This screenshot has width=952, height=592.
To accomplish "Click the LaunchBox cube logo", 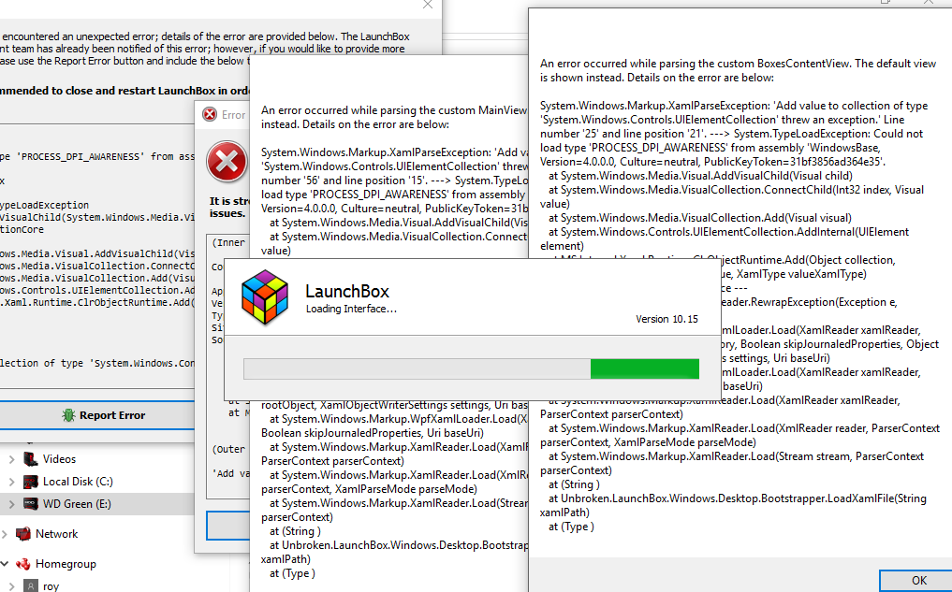I will [x=265, y=297].
